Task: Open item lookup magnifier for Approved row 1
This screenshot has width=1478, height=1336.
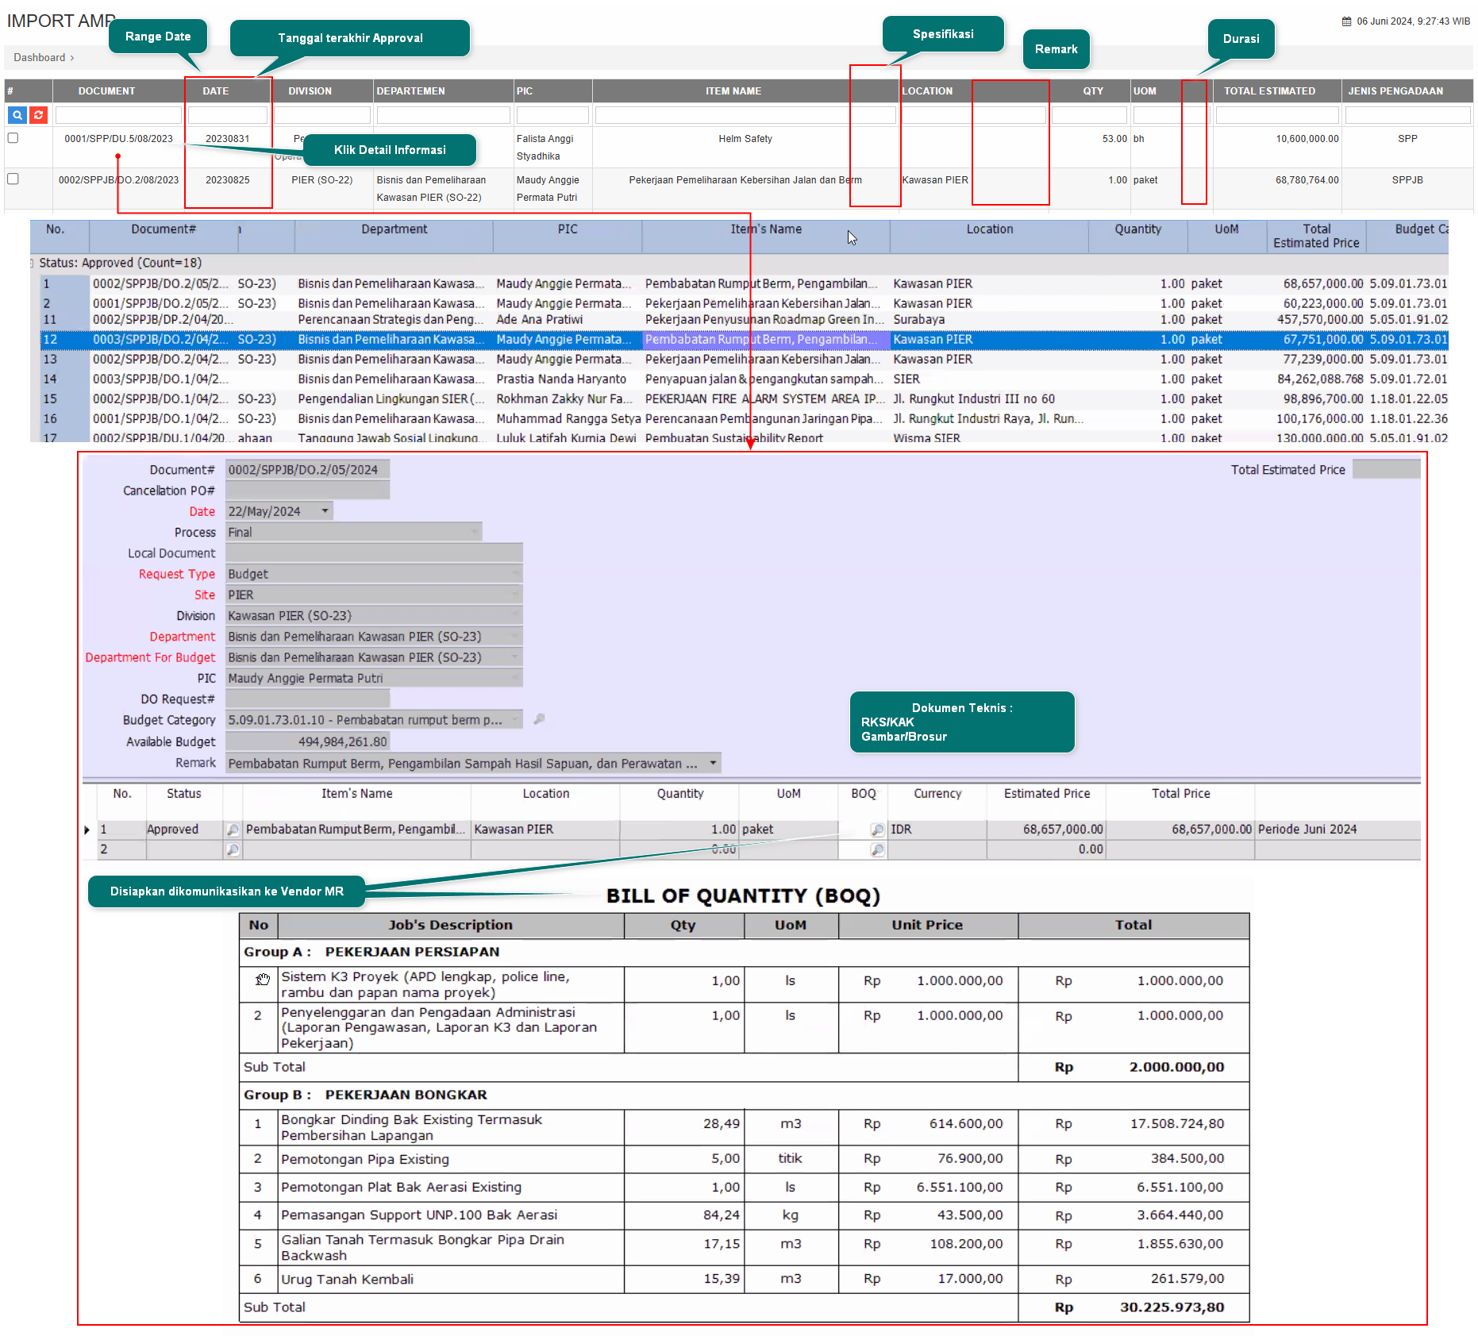Action: (233, 830)
